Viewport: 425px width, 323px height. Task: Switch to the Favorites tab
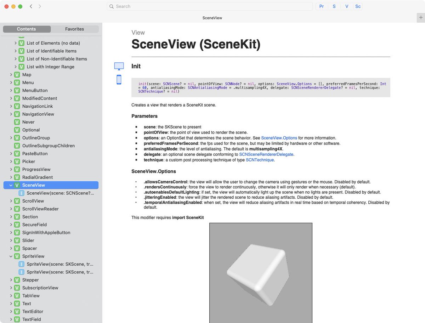[x=75, y=29]
